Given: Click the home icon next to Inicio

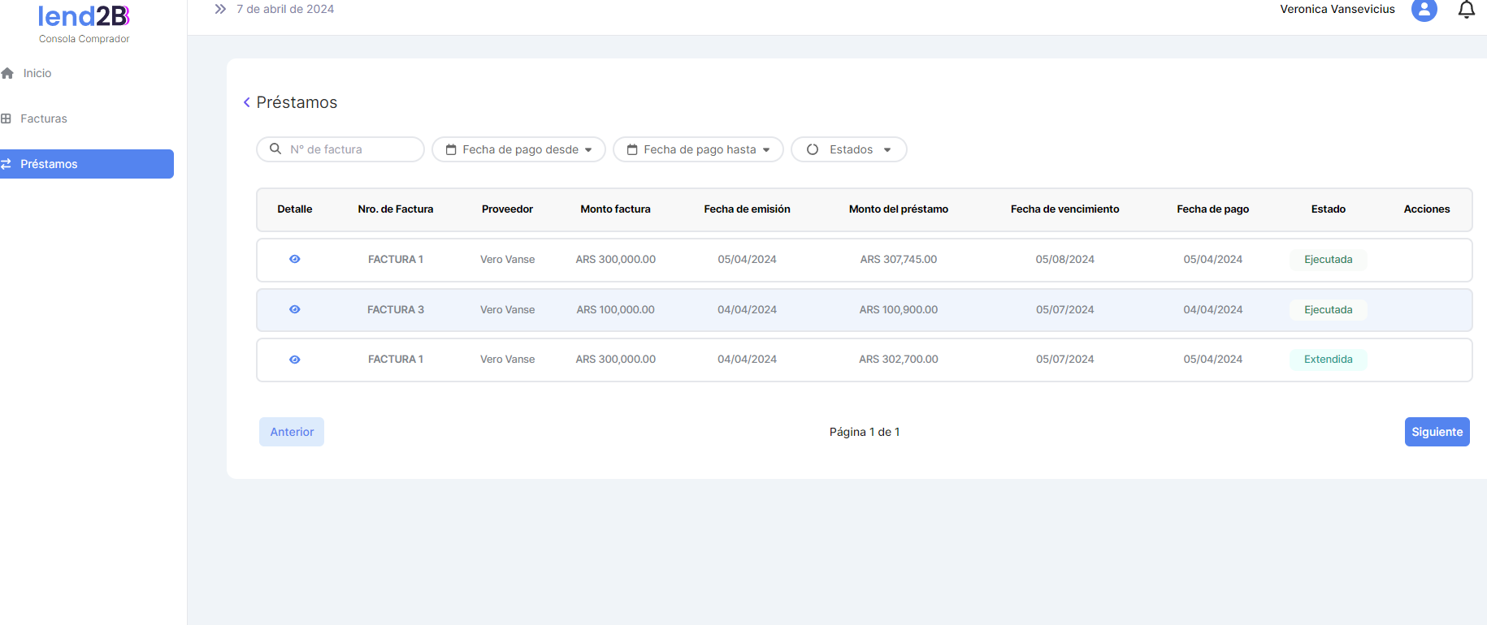Looking at the screenshot, I should coord(8,73).
